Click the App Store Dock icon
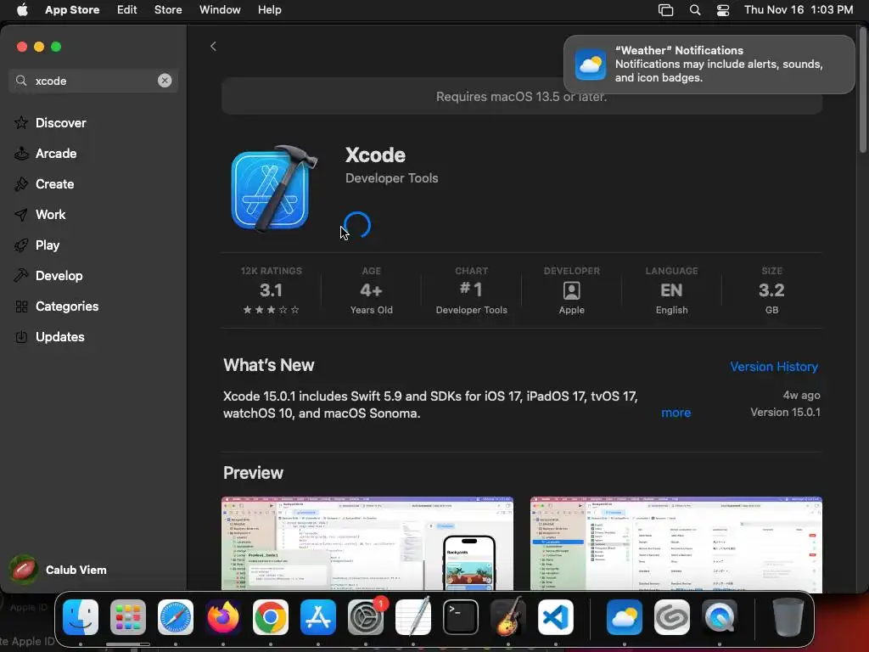The height and width of the screenshot is (652, 869). click(318, 617)
